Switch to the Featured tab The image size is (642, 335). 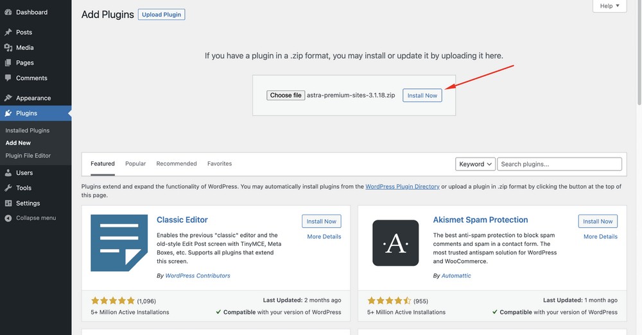[x=102, y=163]
